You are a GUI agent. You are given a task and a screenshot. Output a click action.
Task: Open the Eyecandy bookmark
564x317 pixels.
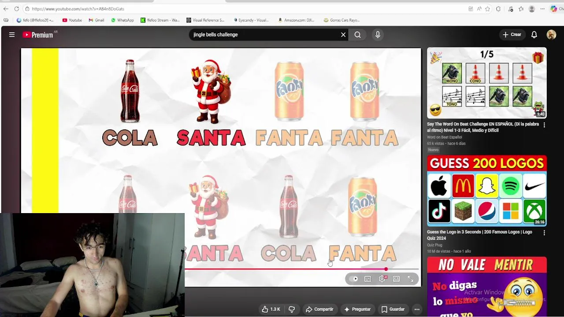pos(251,20)
